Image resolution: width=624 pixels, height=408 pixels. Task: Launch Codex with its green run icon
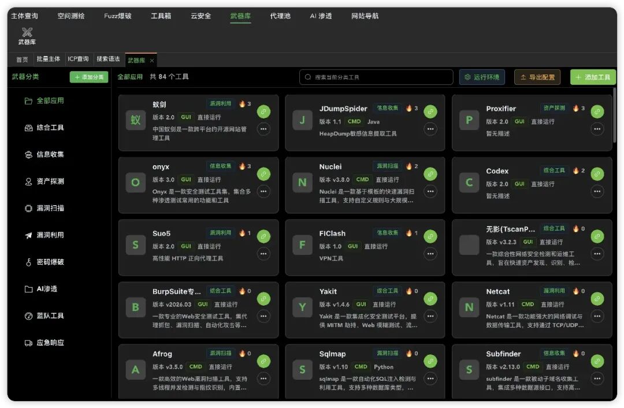coord(597,174)
